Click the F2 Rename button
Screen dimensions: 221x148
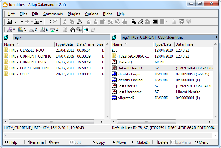[34, 142]
